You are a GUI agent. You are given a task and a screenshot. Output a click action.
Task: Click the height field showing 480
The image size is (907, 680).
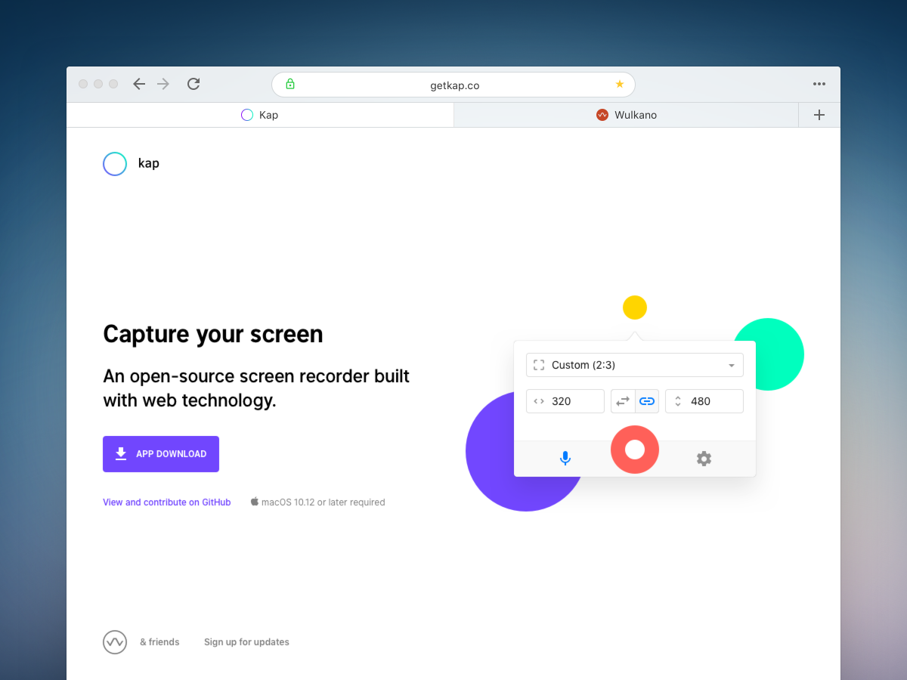(704, 401)
